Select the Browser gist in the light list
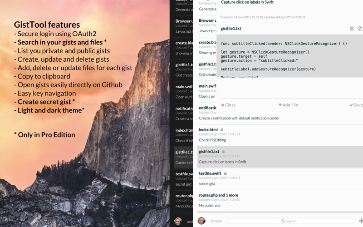 207,25
